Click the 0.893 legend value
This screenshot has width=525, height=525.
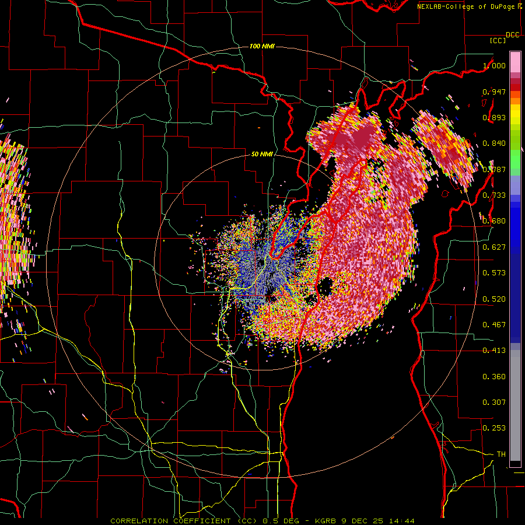[494, 117]
